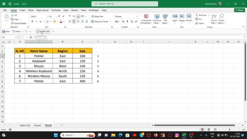The height and width of the screenshot is (139, 247).
Task: Open font size dropdown
Action: coord(56,16)
